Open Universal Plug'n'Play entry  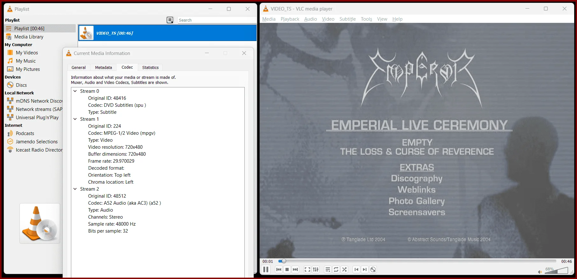[x=37, y=118]
